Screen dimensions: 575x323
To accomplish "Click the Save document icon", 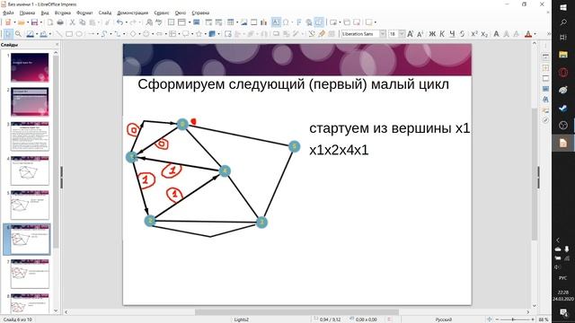I will (x=34, y=22).
